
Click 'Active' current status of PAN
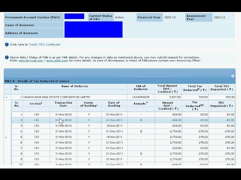tap(119, 17)
